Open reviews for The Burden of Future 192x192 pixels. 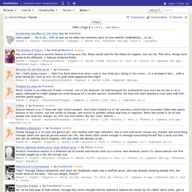pos(79,50)
